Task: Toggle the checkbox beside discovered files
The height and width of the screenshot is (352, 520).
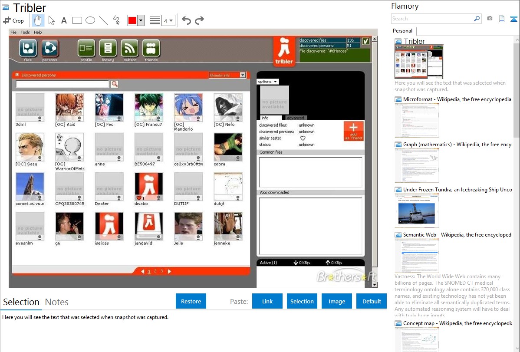Action: tap(365, 41)
